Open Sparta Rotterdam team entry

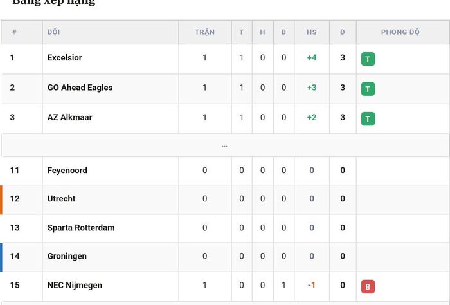[81, 228]
